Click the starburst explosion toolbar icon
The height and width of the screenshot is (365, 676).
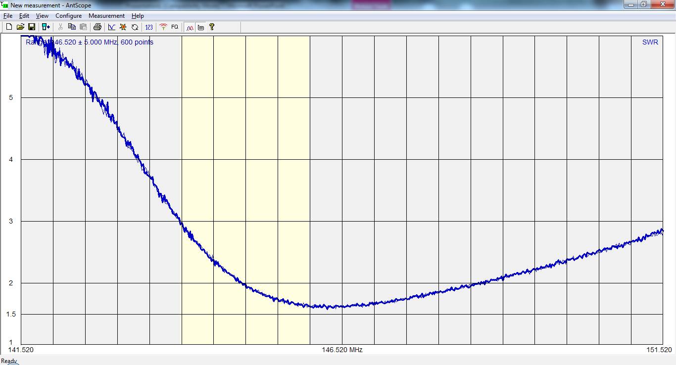[123, 27]
